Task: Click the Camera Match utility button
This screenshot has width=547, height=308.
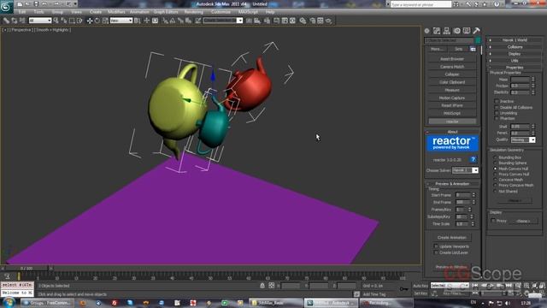Action: [452, 67]
